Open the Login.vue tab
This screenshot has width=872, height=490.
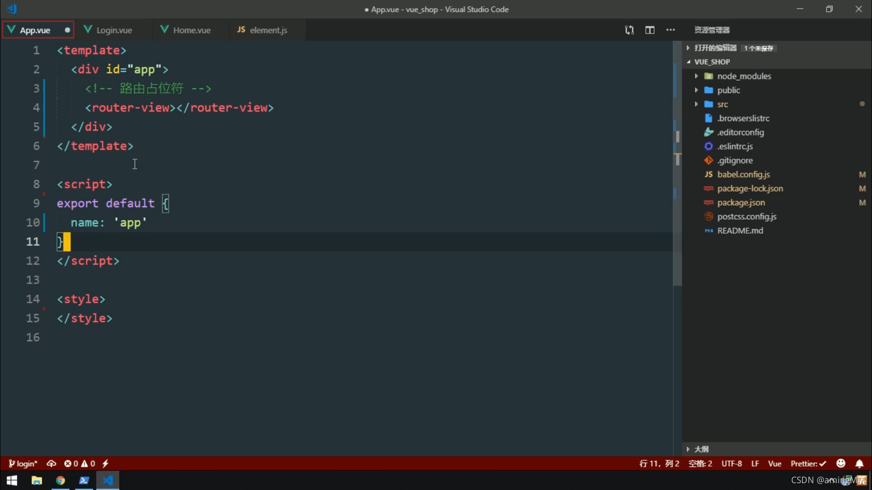pyautogui.click(x=114, y=30)
